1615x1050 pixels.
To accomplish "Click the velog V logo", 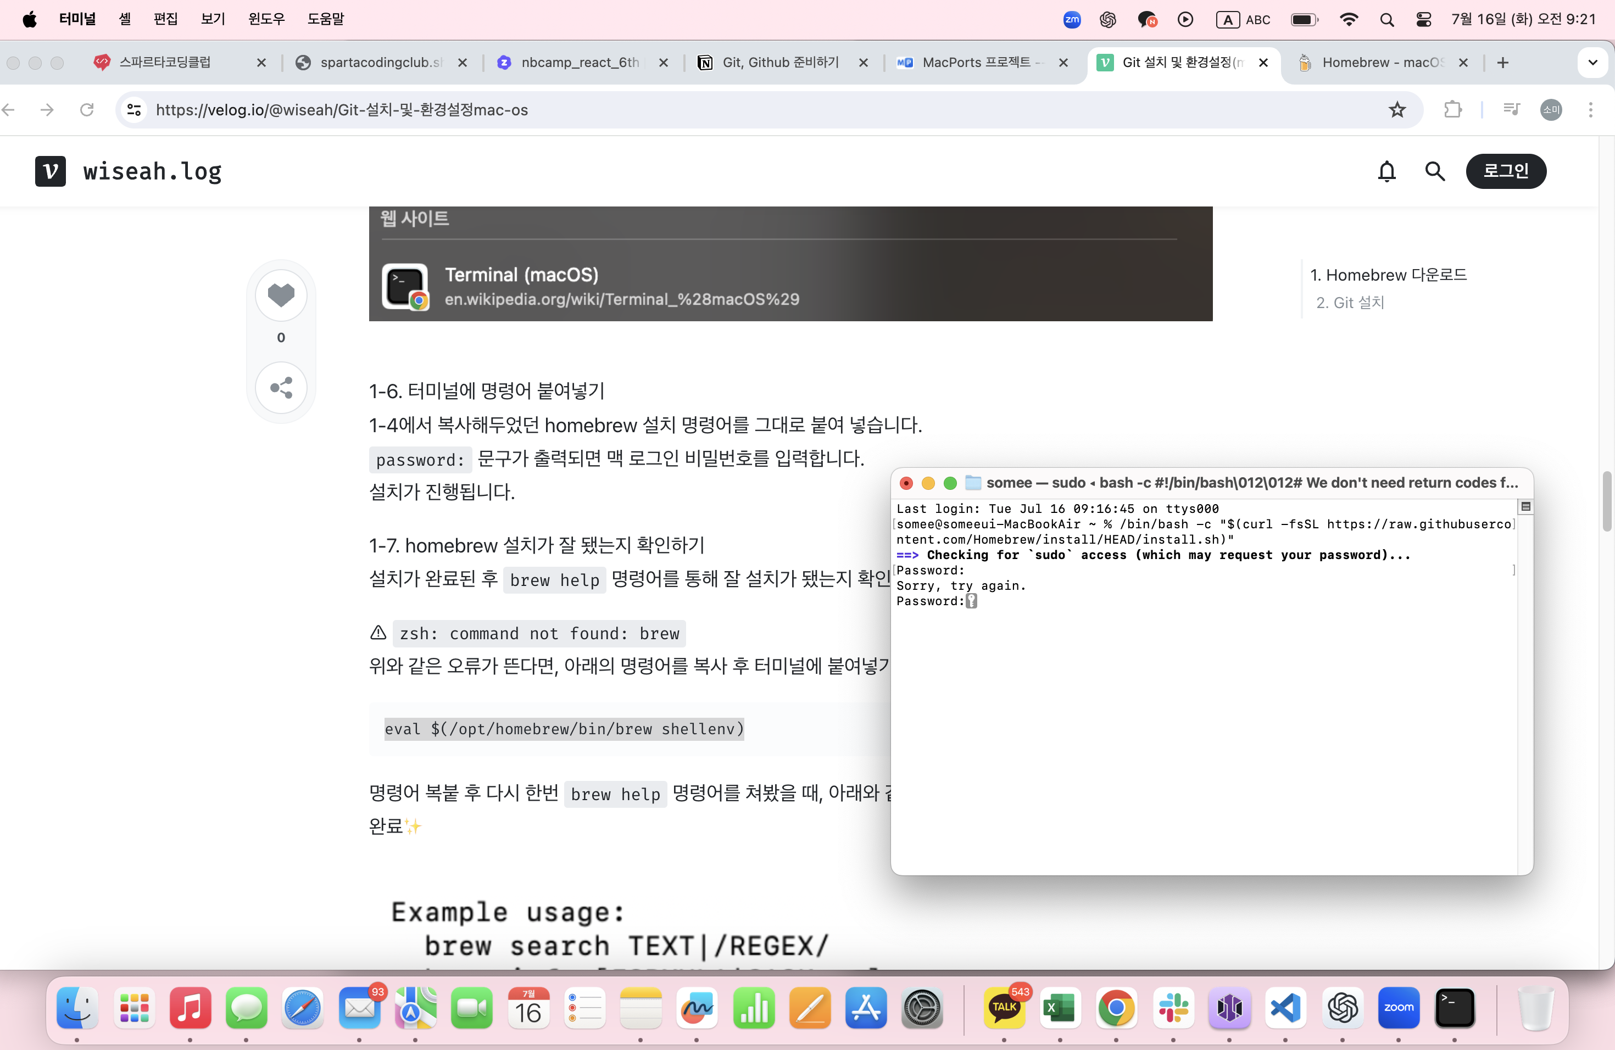I will pyautogui.click(x=50, y=171).
